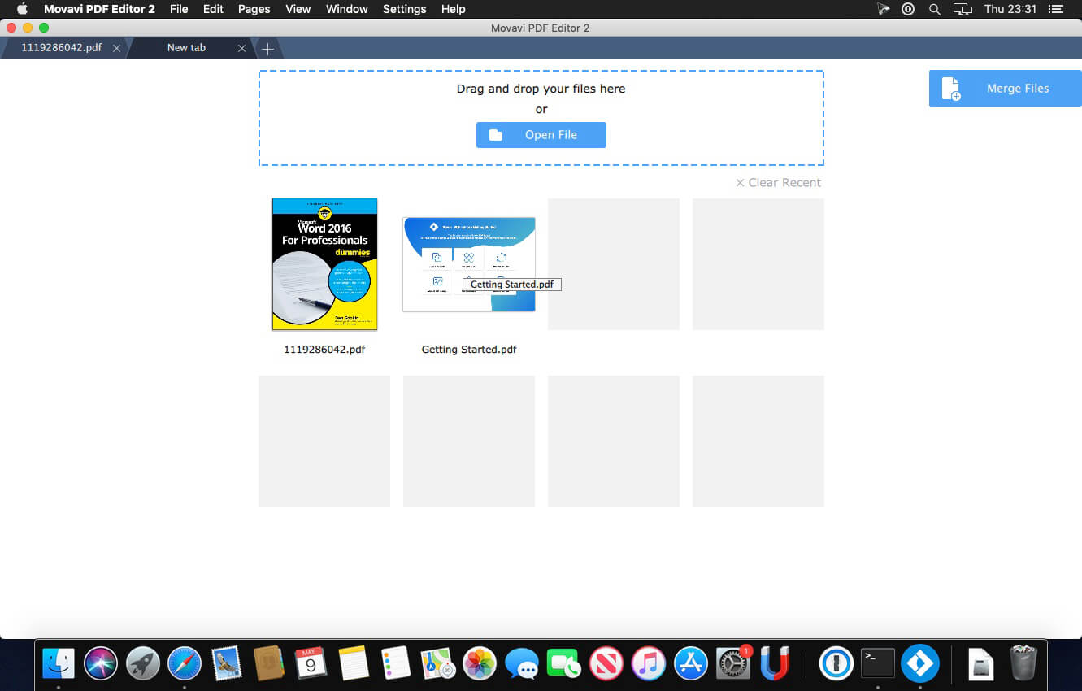Open display mirroring menu bar icon
Screen dimensions: 1082x691
(x=963, y=9)
